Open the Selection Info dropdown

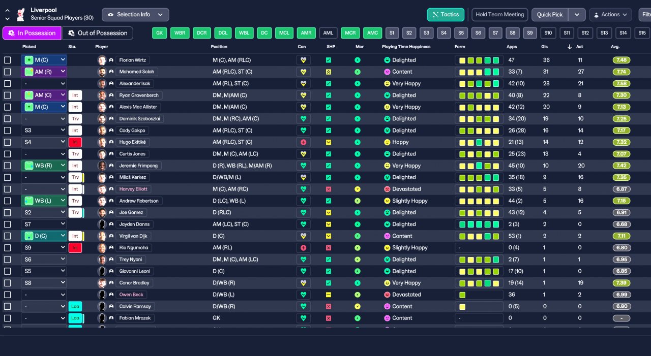(x=135, y=15)
